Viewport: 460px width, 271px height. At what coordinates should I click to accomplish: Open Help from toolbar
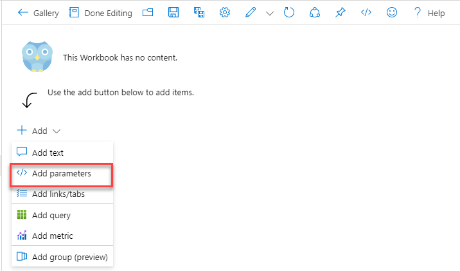pyautogui.click(x=430, y=13)
